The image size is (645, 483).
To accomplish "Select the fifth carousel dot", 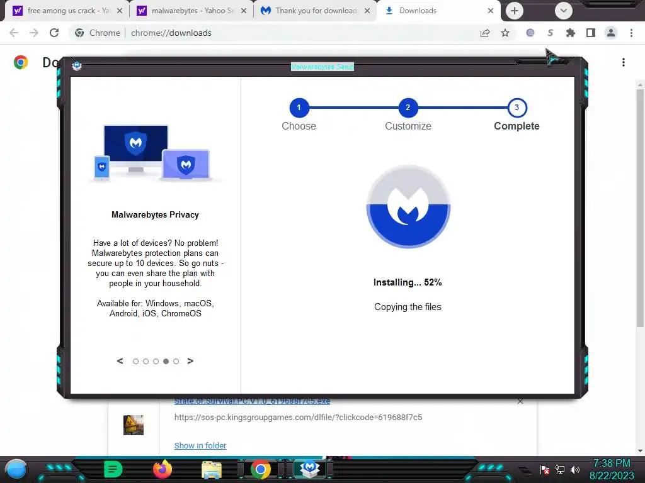I will [176, 362].
